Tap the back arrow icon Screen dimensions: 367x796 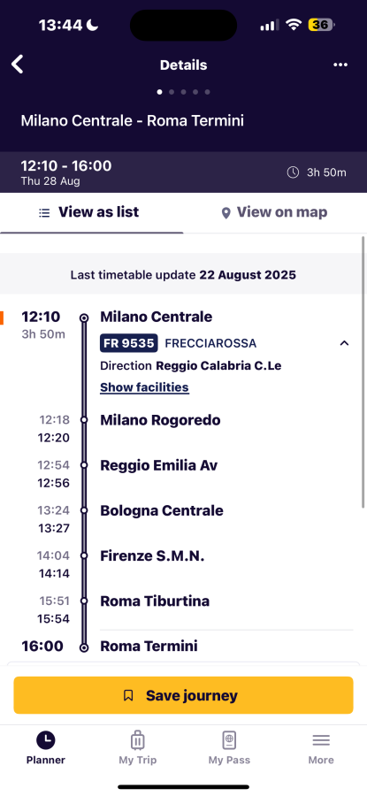[18, 65]
